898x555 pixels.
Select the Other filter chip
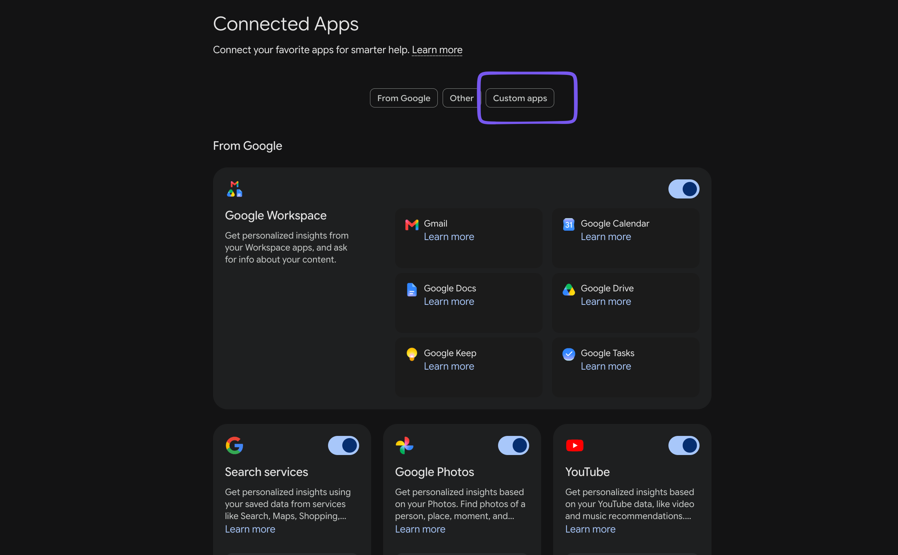pos(461,98)
